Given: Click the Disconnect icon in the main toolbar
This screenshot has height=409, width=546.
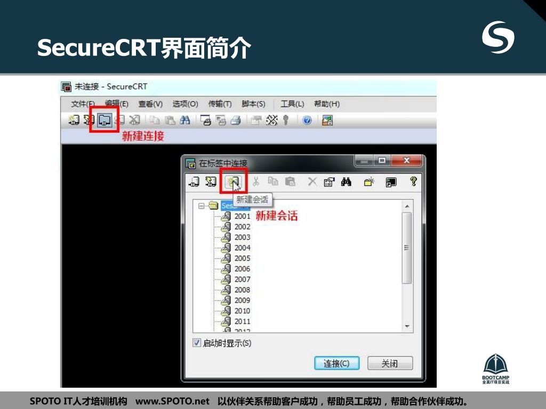Looking at the screenshot, I should point(134,120).
